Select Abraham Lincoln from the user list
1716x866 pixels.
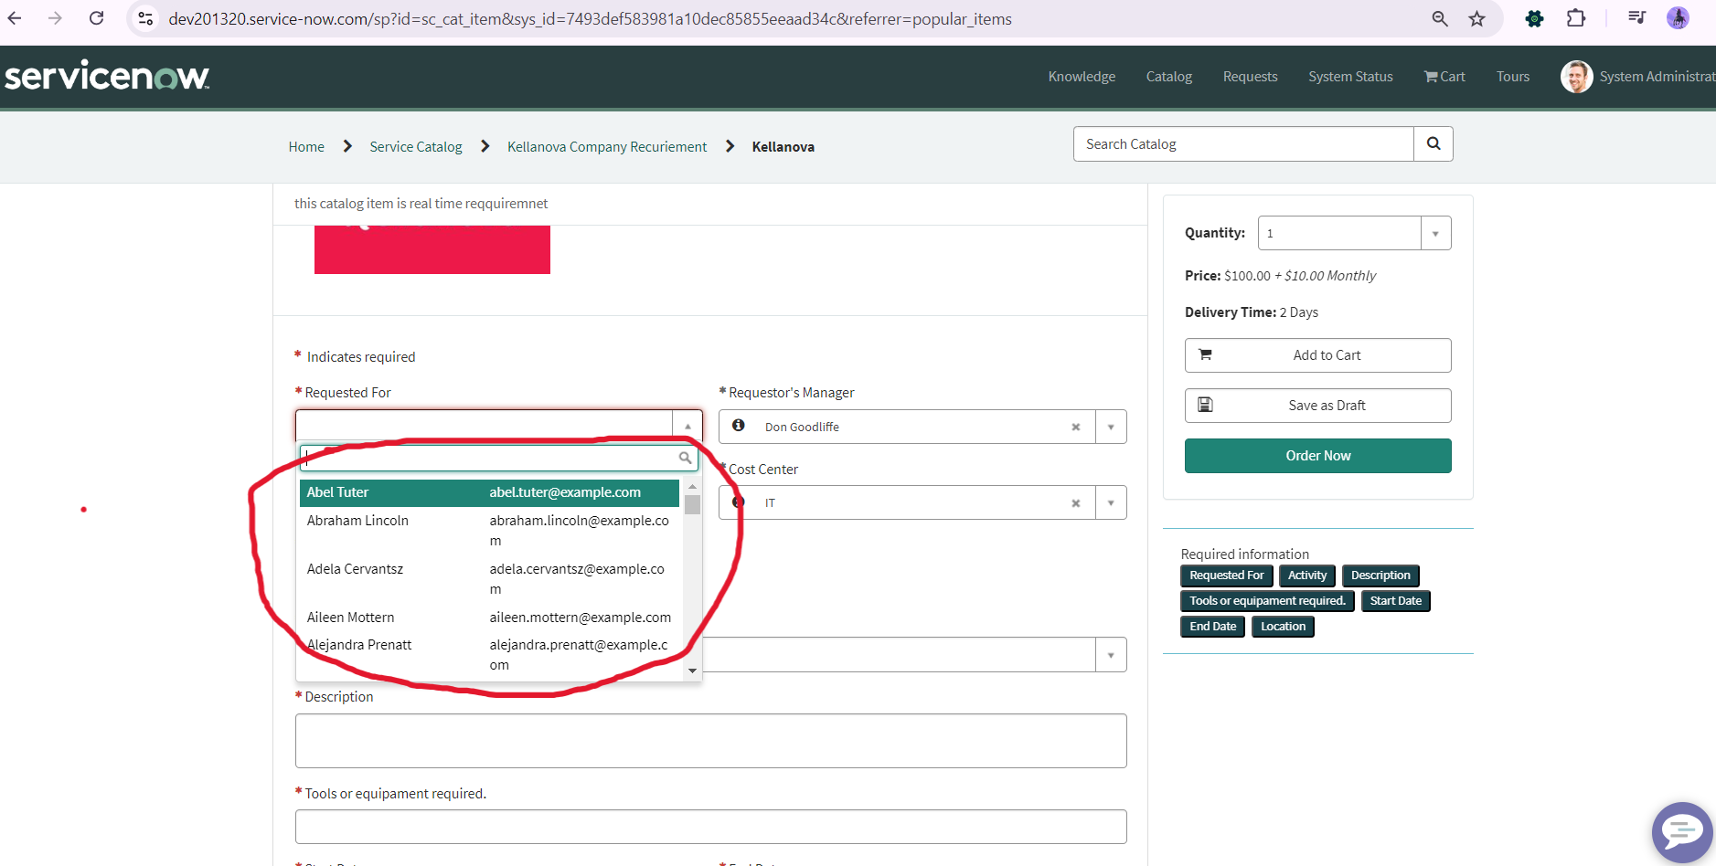[357, 520]
